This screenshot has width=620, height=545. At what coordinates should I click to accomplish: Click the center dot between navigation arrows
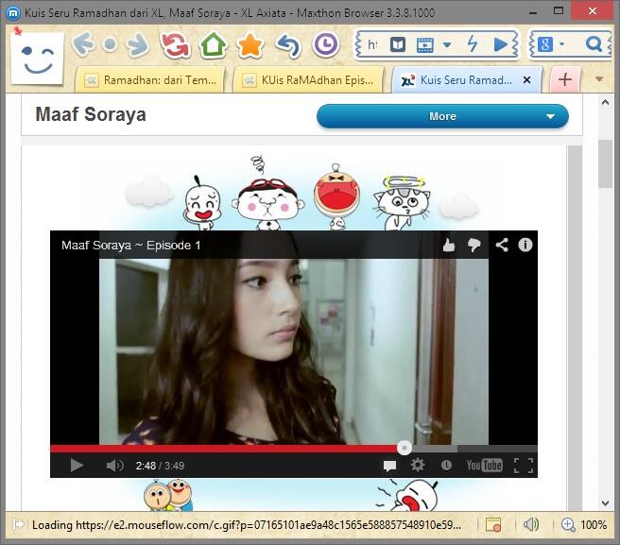tap(111, 44)
